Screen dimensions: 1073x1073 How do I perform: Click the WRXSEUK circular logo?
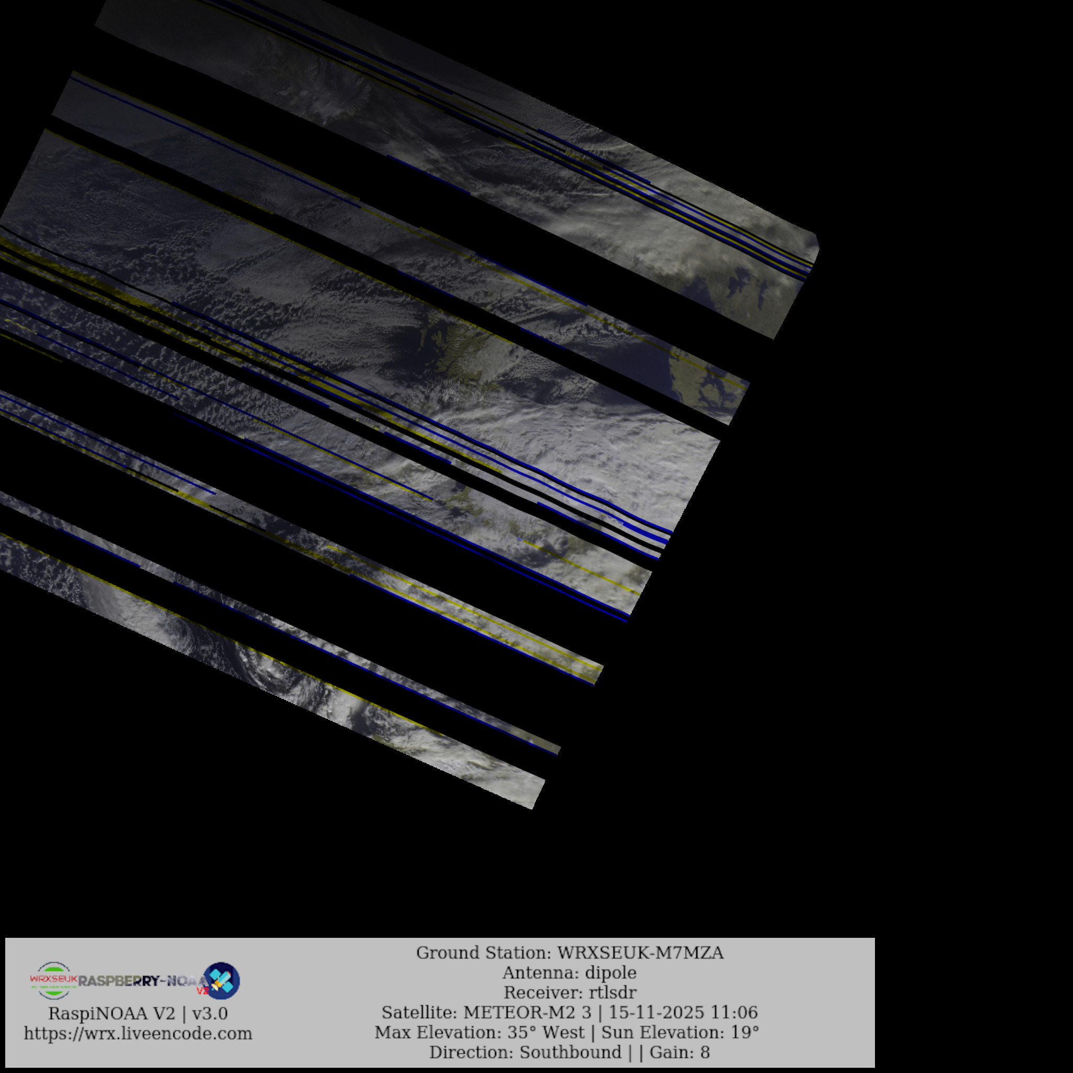[53, 981]
